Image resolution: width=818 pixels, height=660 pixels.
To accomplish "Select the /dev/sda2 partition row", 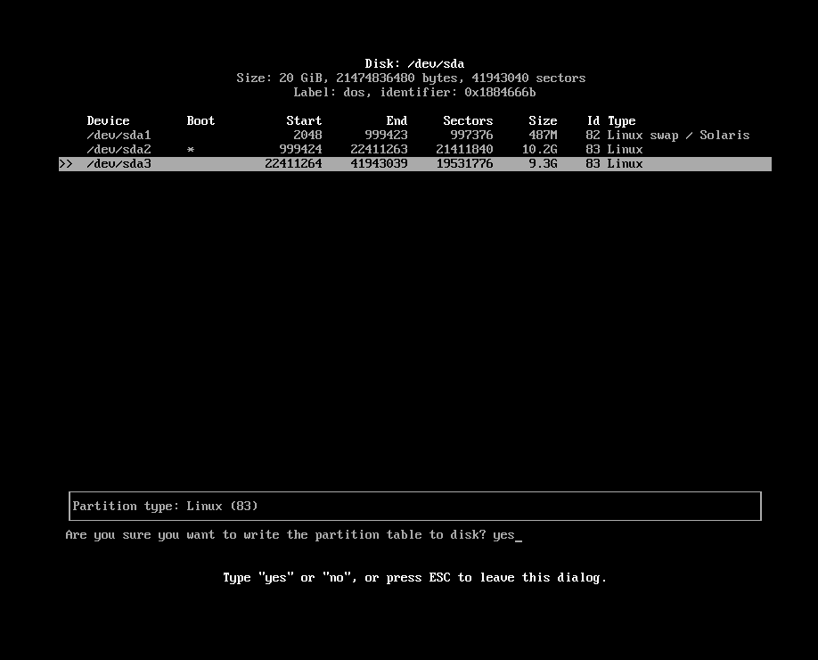I will click(119, 149).
